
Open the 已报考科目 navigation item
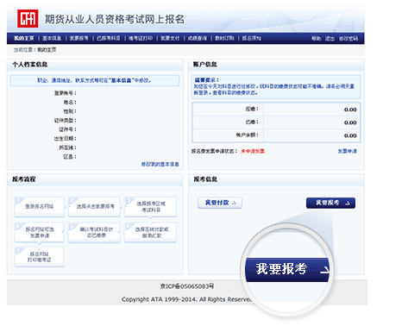point(109,38)
